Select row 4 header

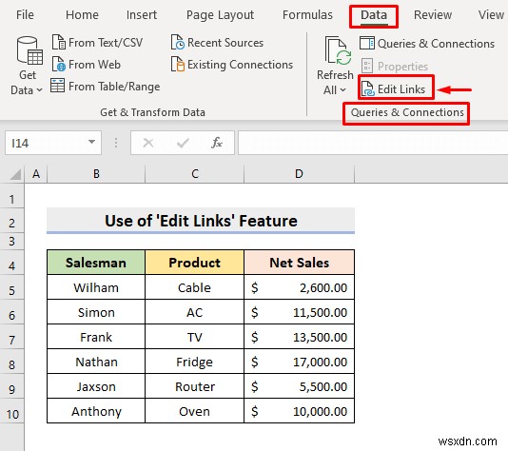tap(12, 263)
